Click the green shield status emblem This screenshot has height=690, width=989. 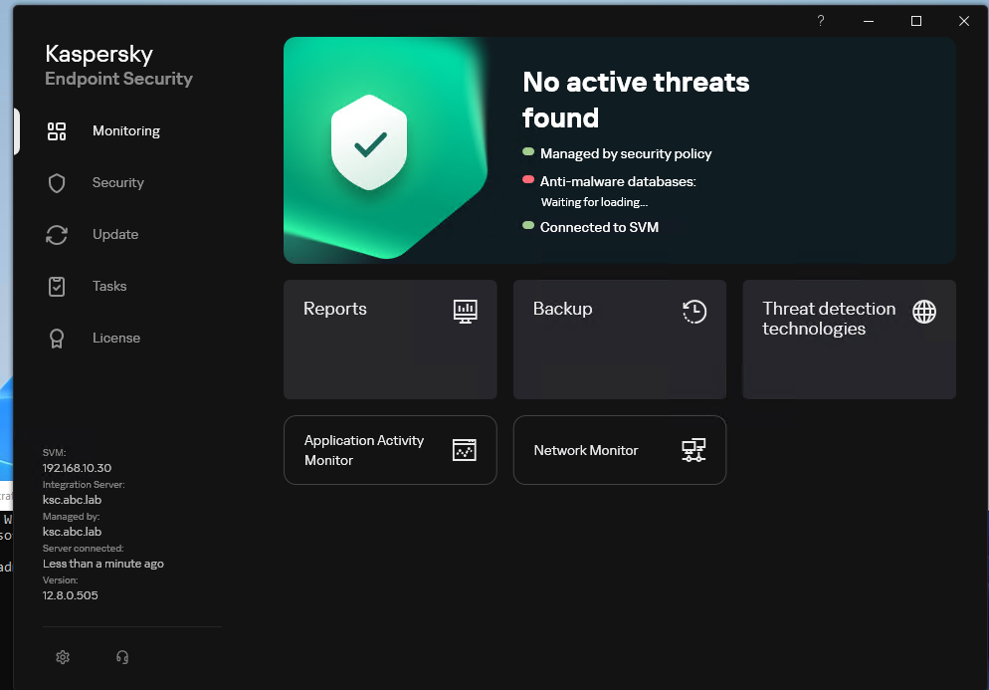pos(370,144)
